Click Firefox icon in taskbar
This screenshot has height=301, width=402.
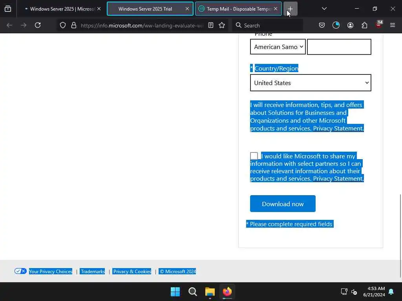[x=227, y=292]
